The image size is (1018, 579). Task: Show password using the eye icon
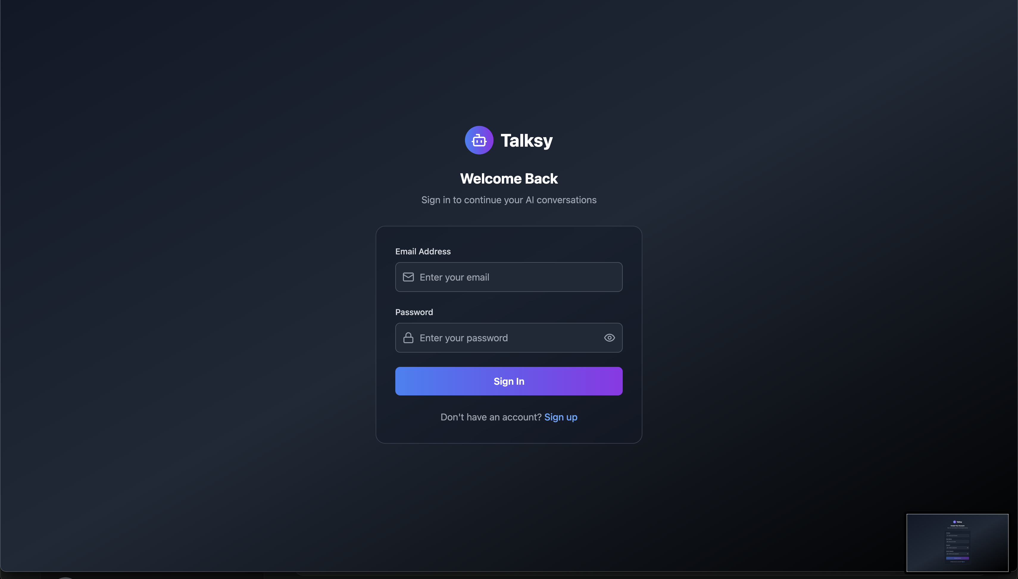pyautogui.click(x=609, y=338)
